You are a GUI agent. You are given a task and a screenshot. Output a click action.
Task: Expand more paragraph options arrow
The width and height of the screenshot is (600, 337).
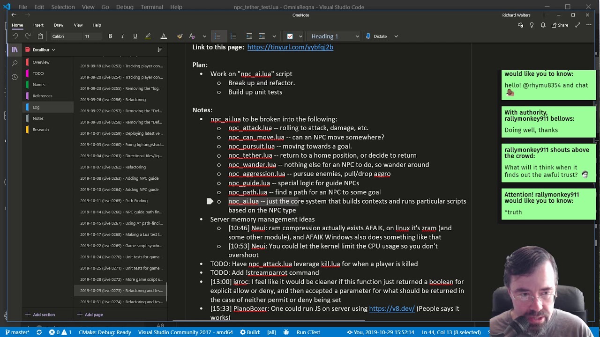(274, 36)
